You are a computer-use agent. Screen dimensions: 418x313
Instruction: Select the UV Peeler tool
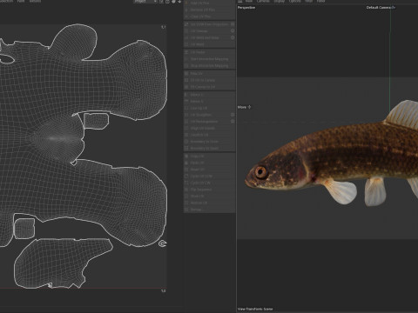209,52
